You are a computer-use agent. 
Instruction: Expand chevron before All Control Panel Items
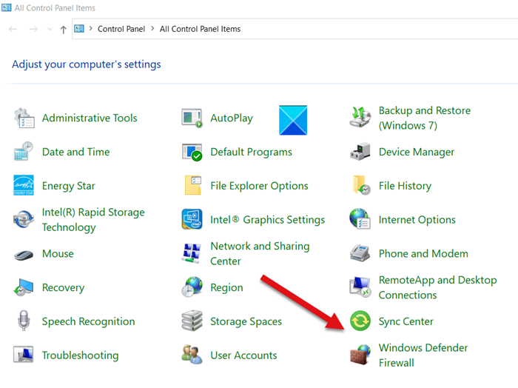pyautogui.click(x=152, y=28)
